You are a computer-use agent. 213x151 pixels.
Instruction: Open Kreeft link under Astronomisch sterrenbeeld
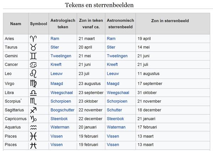click(112, 65)
